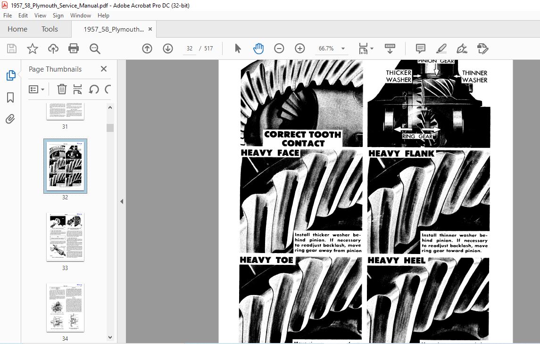Select page 32 thumbnail
The height and width of the screenshot is (344, 540).
pyautogui.click(x=65, y=166)
